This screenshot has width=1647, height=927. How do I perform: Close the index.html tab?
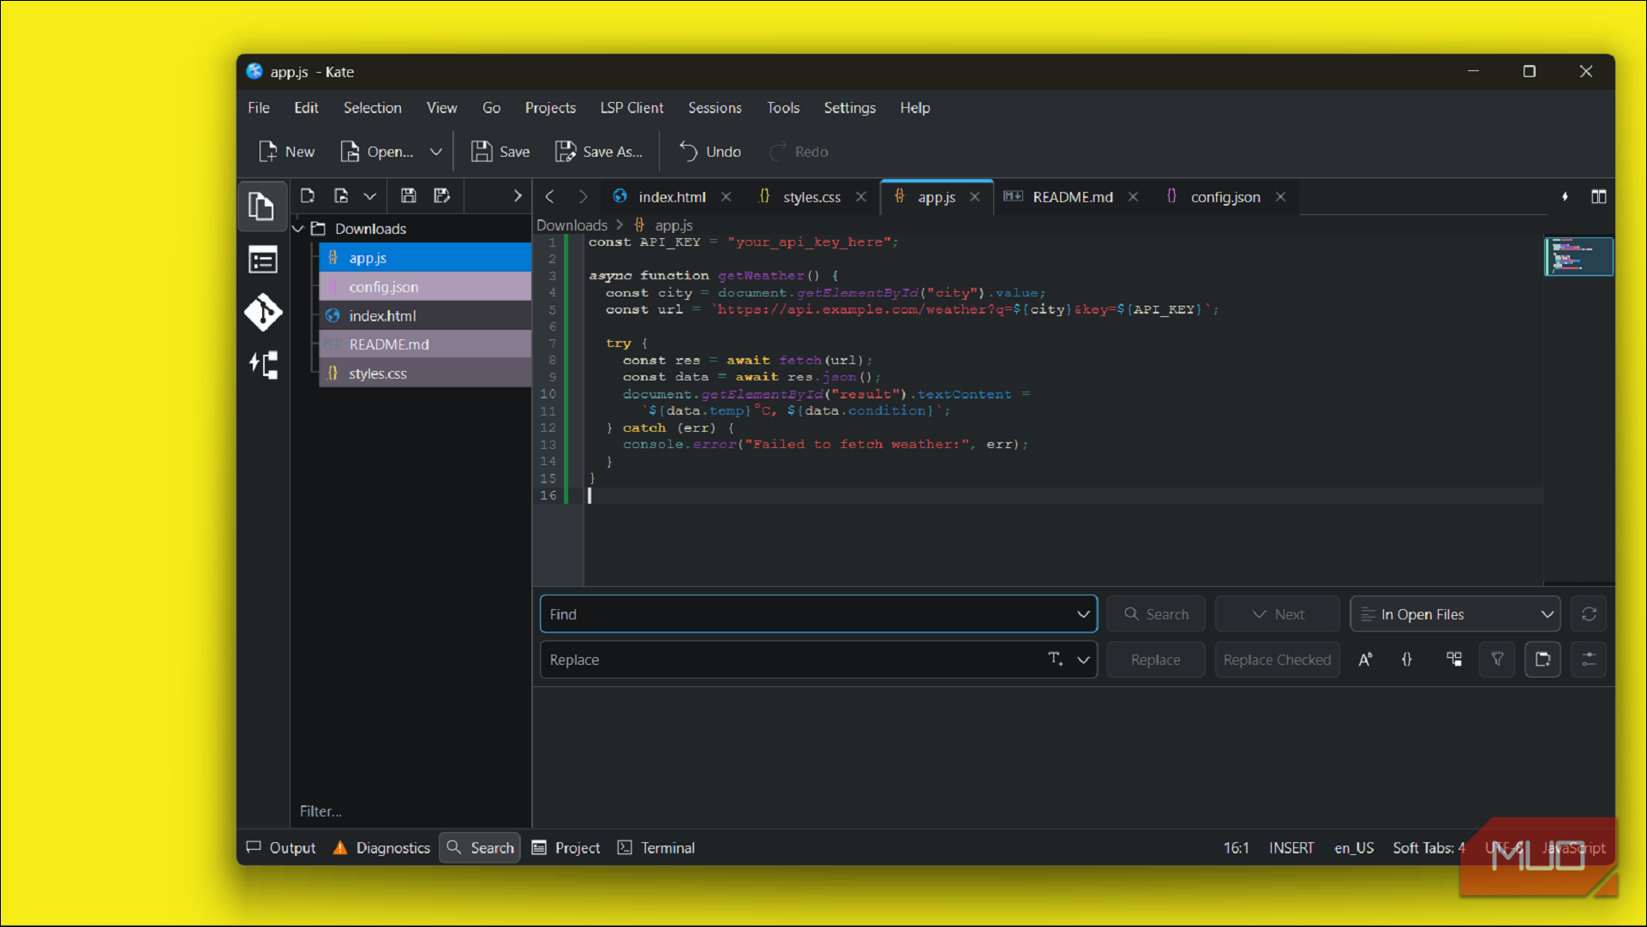[726, 197]
